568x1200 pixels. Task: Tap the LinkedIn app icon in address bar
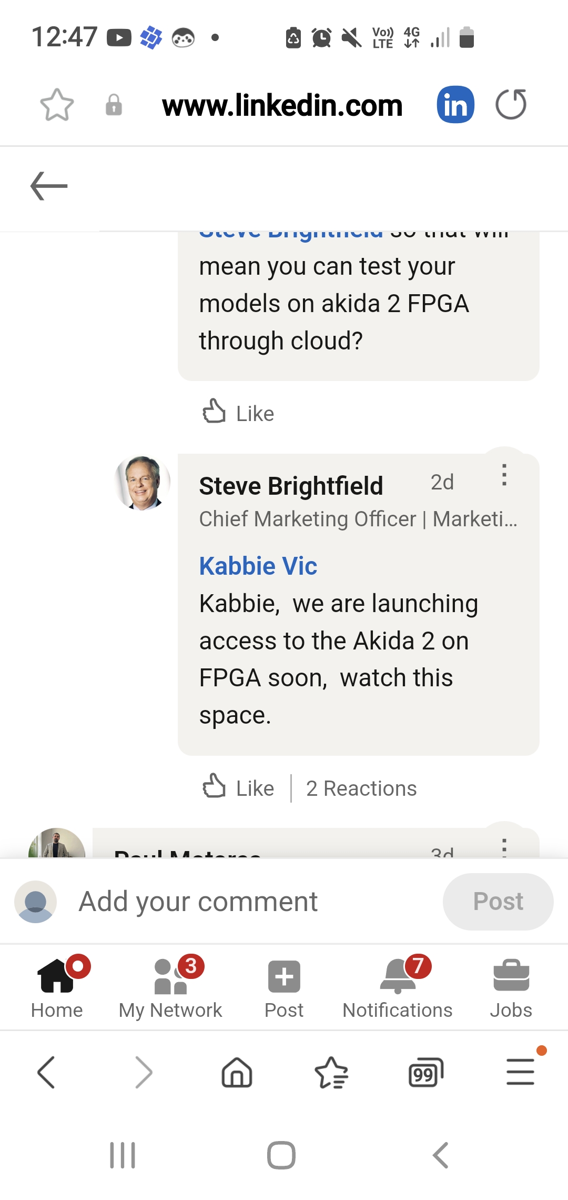pyautogui.click(x=455, y=105)
